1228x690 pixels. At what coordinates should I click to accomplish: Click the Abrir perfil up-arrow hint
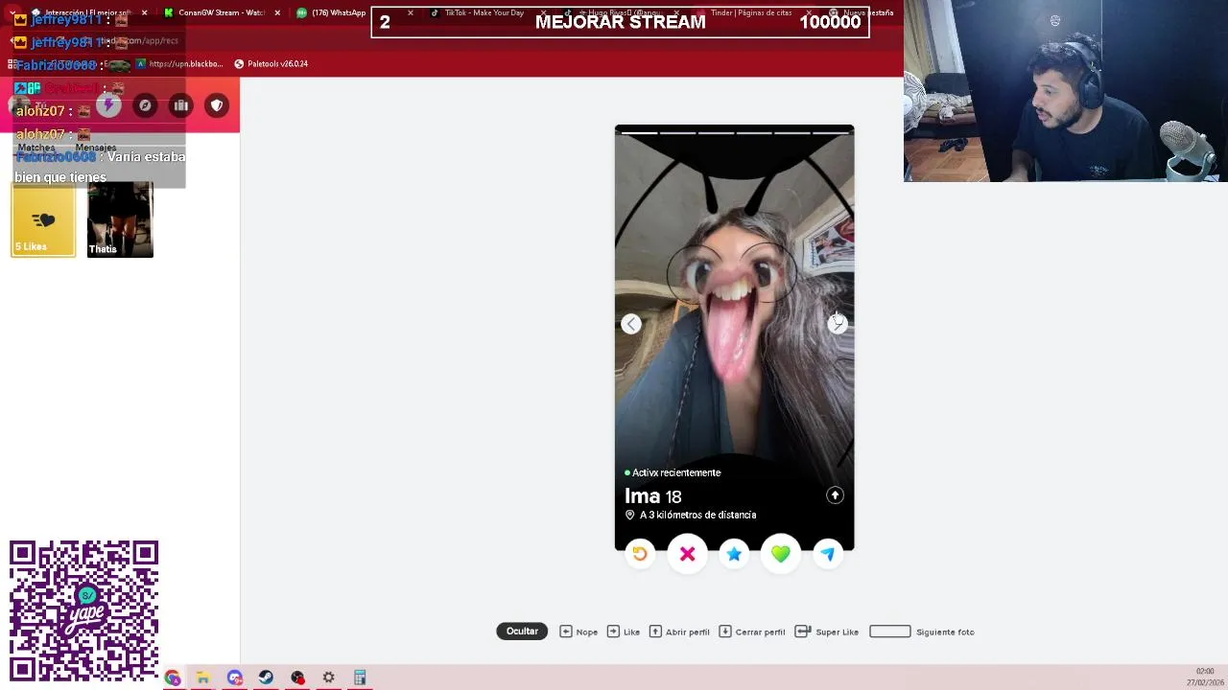tap(679, 632)
